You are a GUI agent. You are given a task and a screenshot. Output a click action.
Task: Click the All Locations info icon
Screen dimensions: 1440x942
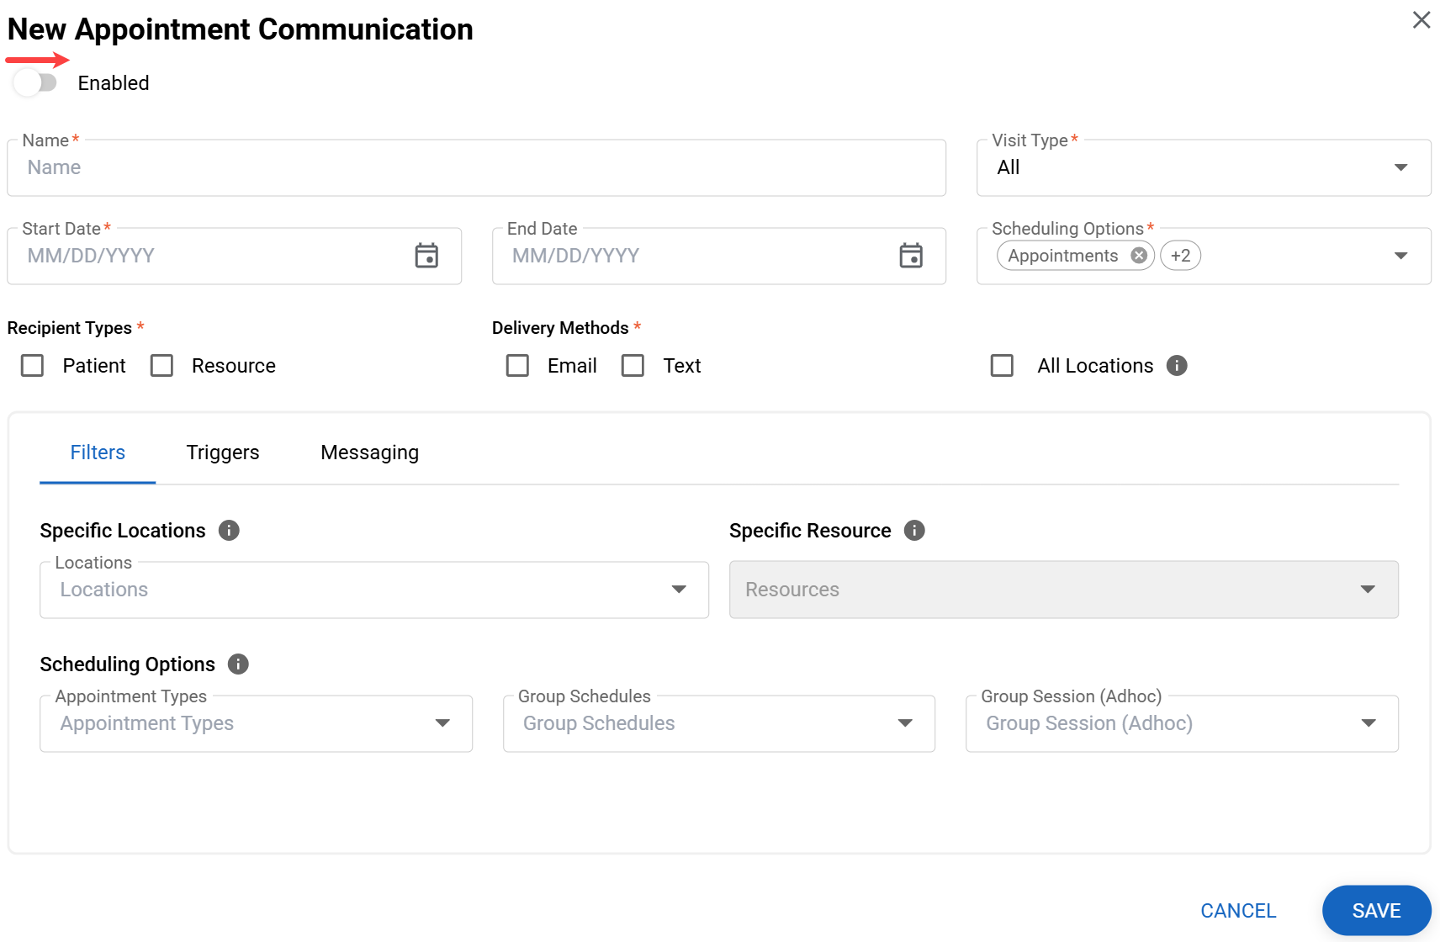tap(1177, 366)
